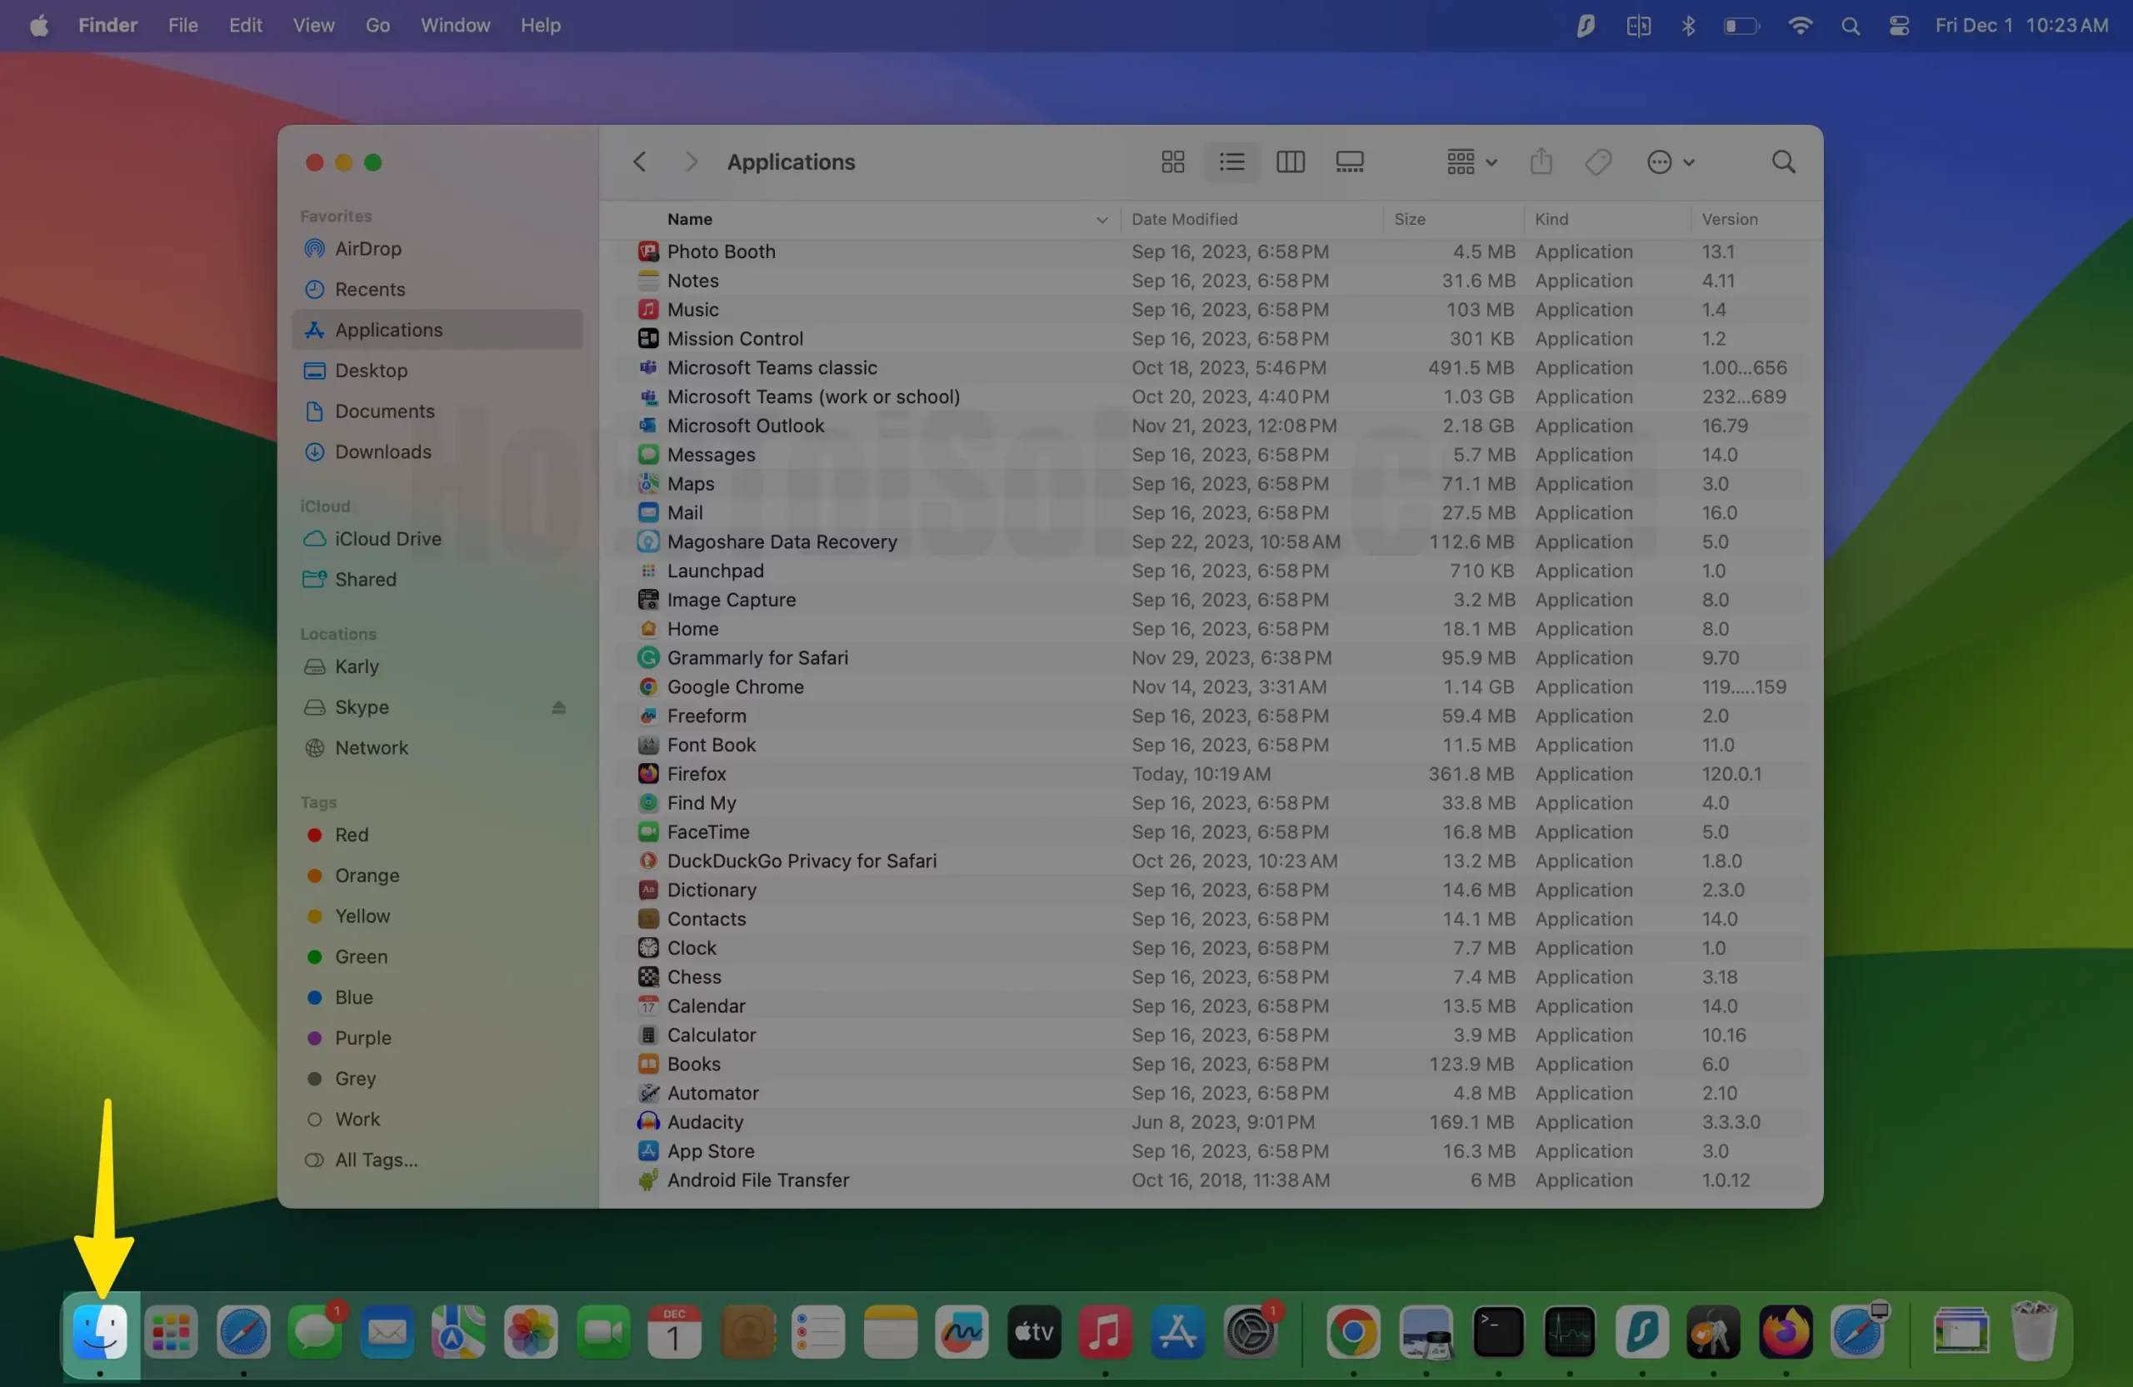2133x1387 pixels.
Task: Open Bluetooth status menu
Action: (1687, 26)
